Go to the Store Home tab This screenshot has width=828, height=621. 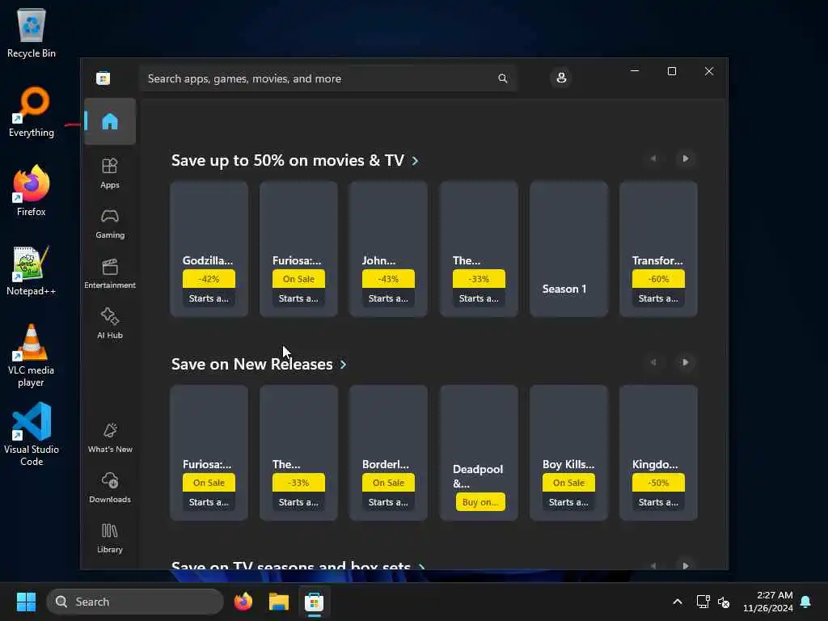110,121
